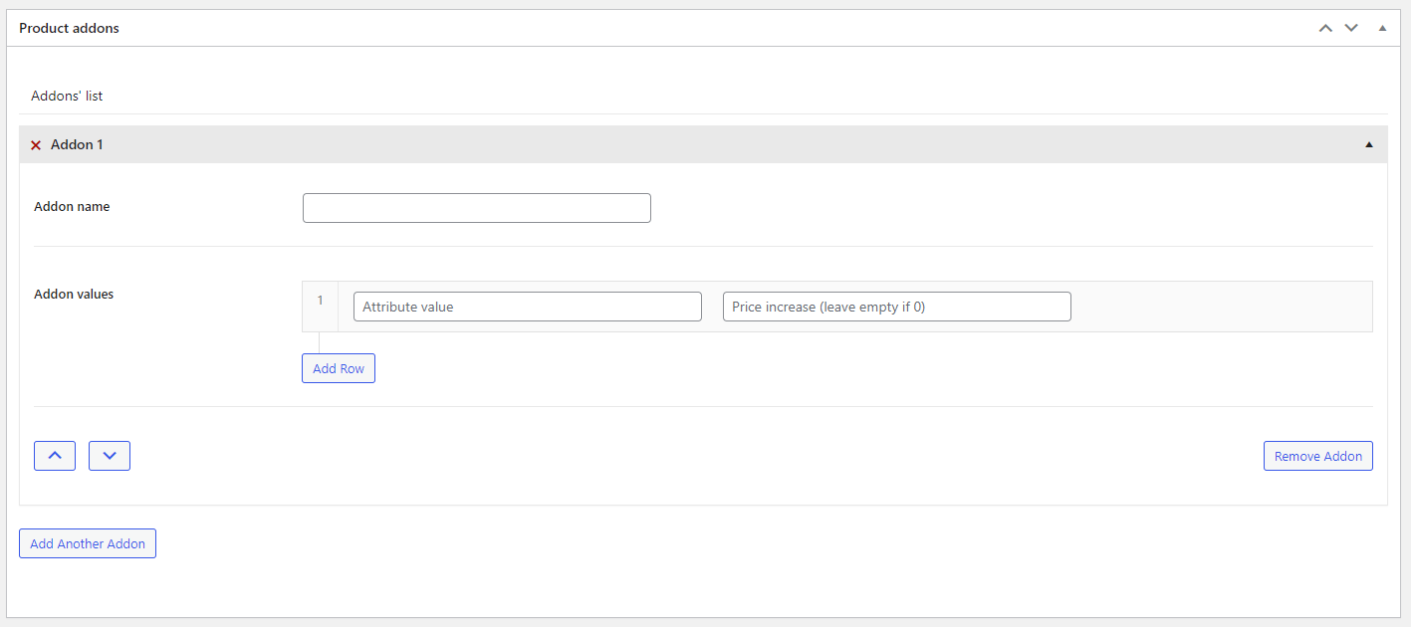The width and height of the screenshot is (1411, 627).
Task: Click the Product addons panel title
Action: pyautogui.click(x=69, y=28)
